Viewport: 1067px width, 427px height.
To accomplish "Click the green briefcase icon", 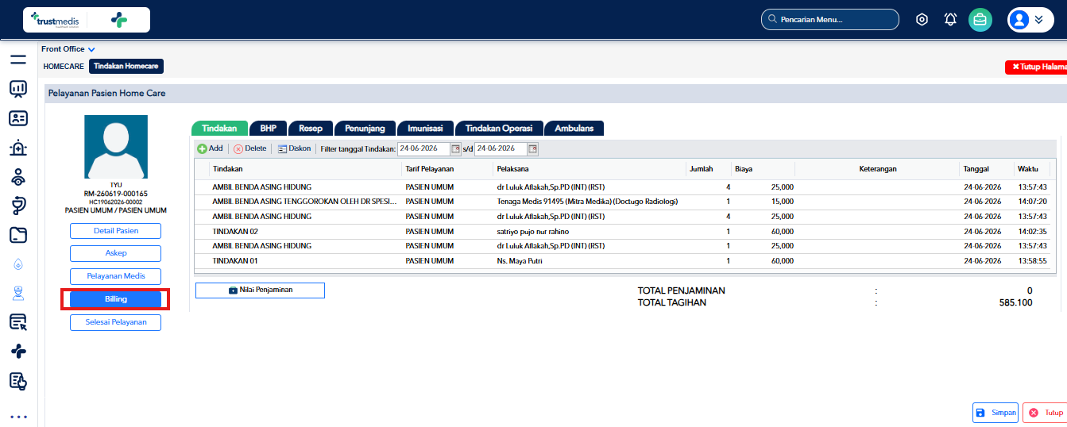I will [x=980, y=20].
